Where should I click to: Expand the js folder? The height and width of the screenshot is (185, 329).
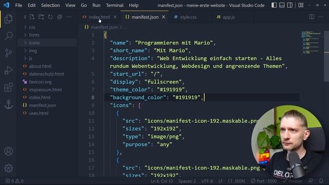(47, 58)
